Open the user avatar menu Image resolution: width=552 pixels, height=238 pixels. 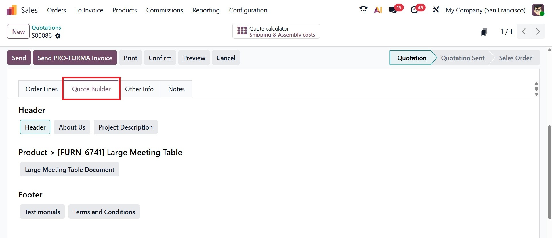(x=538, y=10)
